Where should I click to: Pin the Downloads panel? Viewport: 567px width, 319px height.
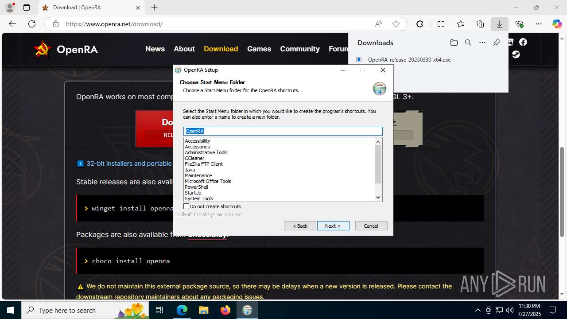coord(497,43)
